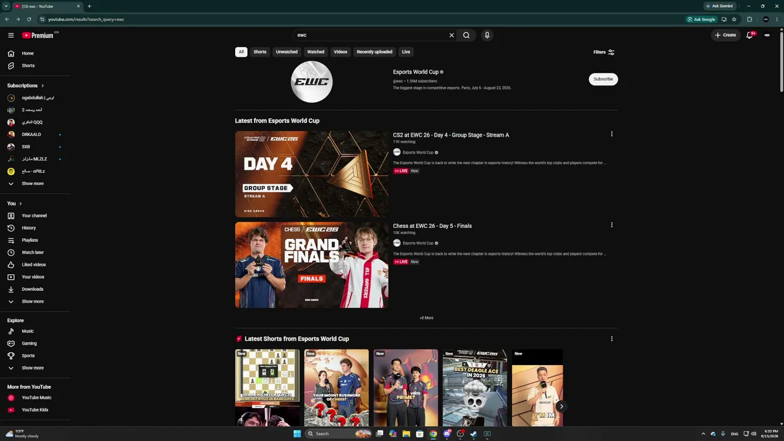784x441 pixels.
Task: Open YouTube Kids
Action: 35,410
